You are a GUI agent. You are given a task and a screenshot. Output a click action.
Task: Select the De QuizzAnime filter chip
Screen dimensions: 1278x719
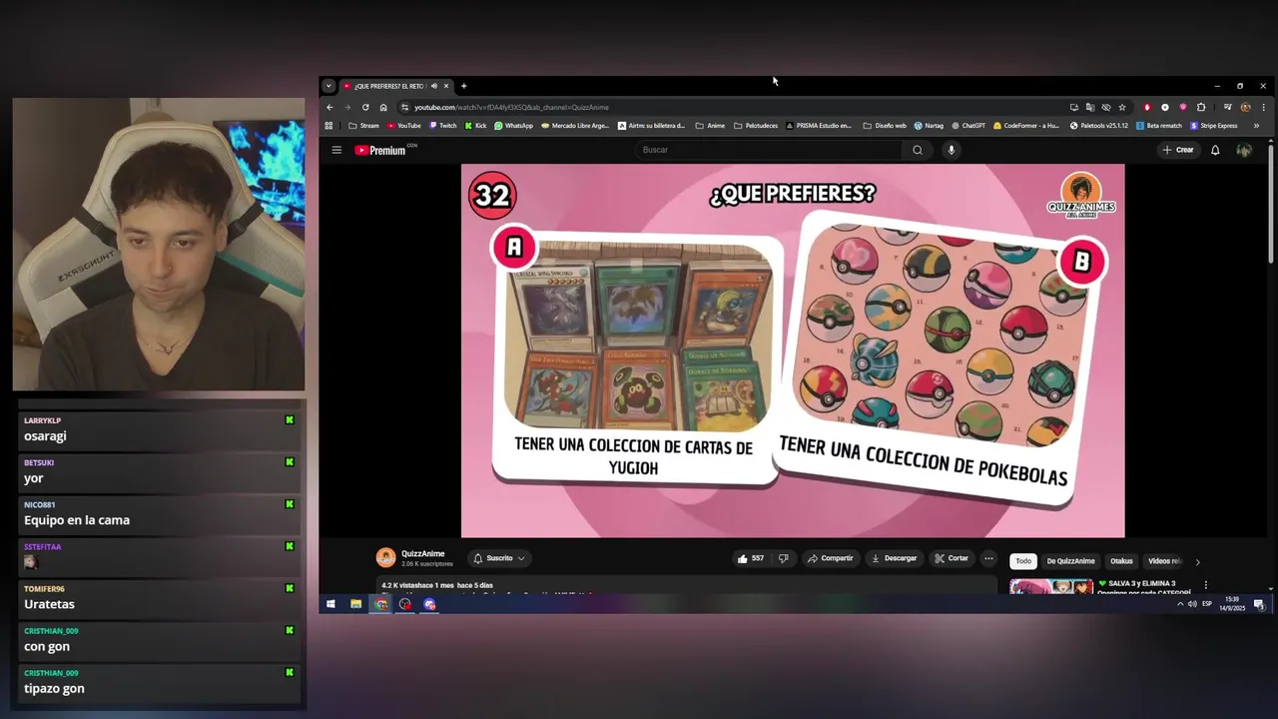point(1071,561)
